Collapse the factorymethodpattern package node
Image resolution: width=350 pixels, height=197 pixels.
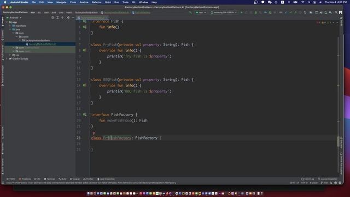click(20, 40)
